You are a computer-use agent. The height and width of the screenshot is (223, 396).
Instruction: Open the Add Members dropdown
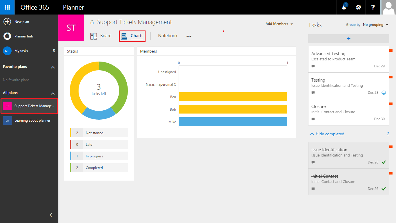(x=279, y=24)
